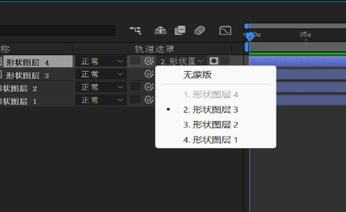The height and width of the screenshot is (212, 346).
Task: Click track matte pick whip of 形状图层 2
Action: click(149, 87)
